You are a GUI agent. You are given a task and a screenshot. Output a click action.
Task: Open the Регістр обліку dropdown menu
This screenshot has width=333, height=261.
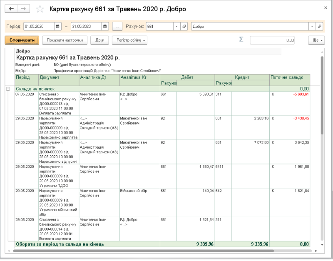click(129, 40)
